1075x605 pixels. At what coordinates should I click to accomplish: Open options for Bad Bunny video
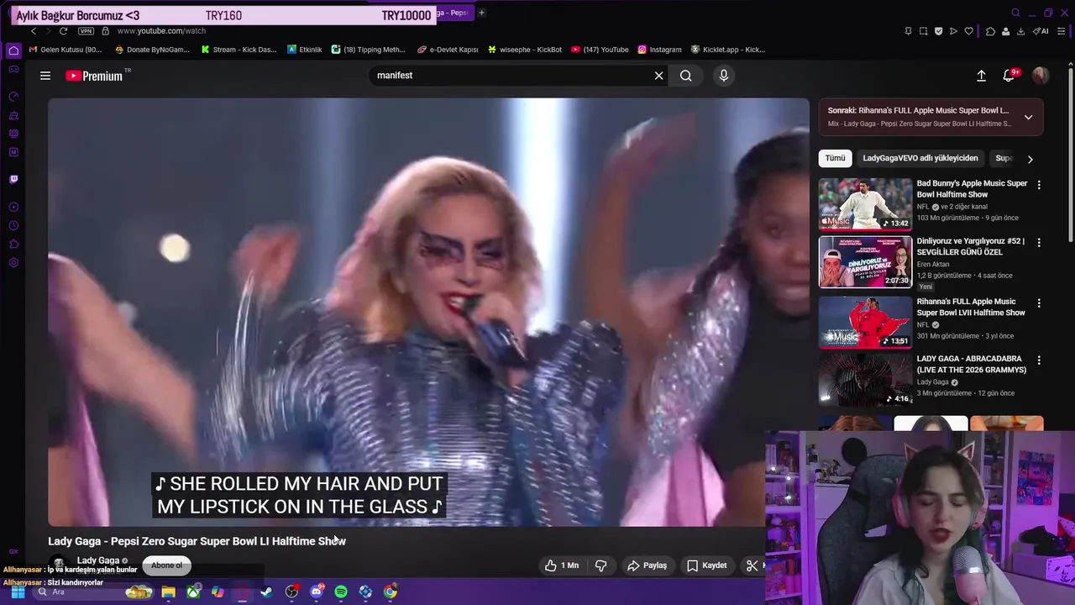1039,185
